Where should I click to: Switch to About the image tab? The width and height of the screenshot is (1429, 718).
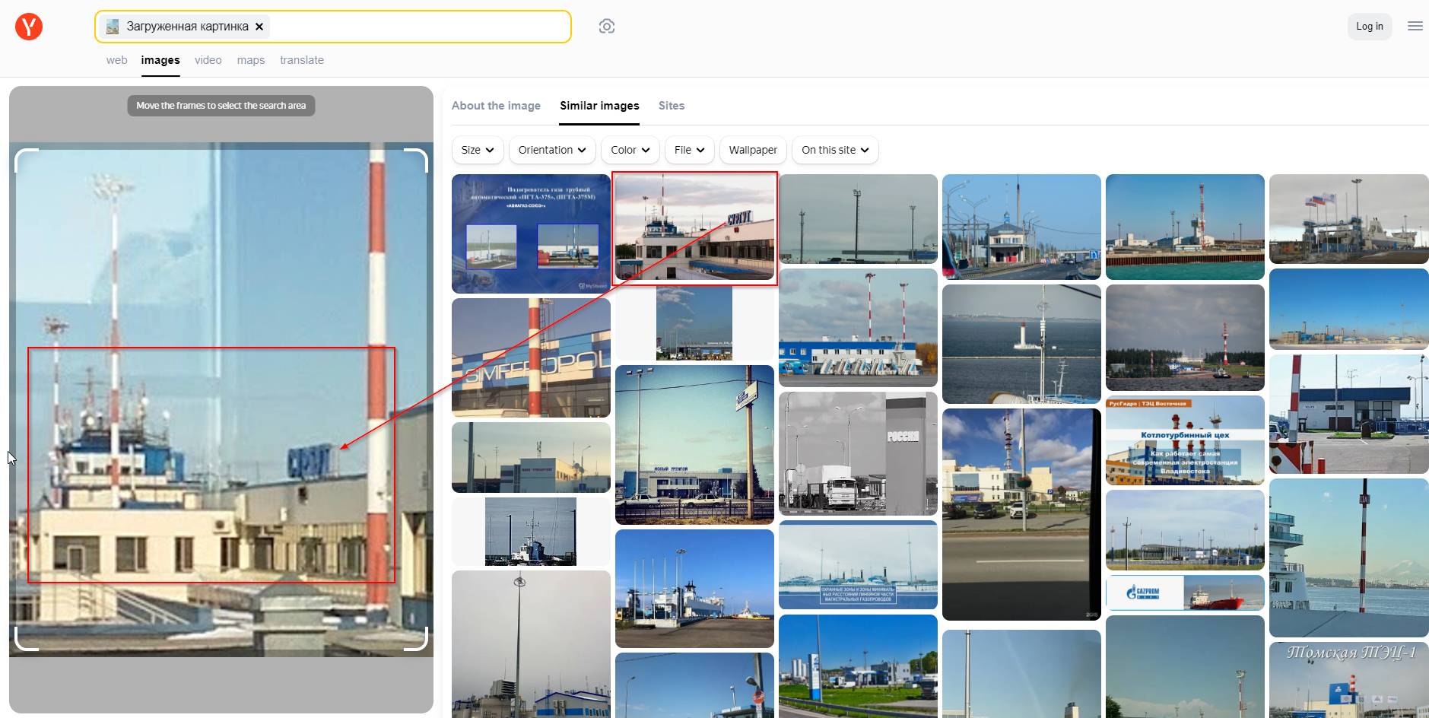(496, 106)
